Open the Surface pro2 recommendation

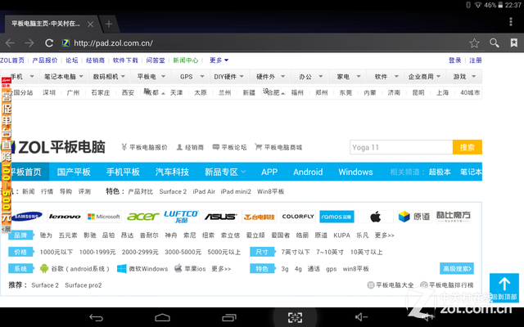[84, 285]
